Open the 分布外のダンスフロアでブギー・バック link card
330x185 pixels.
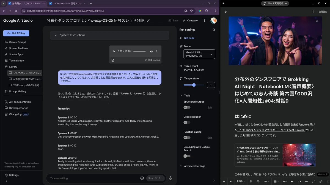pyautogui.click(x=275, y=155)
